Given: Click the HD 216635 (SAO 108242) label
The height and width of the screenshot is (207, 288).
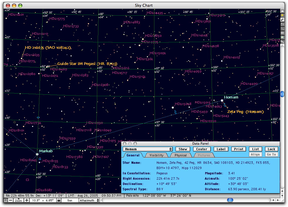Looking at the screenshot, I should point(48,47).
